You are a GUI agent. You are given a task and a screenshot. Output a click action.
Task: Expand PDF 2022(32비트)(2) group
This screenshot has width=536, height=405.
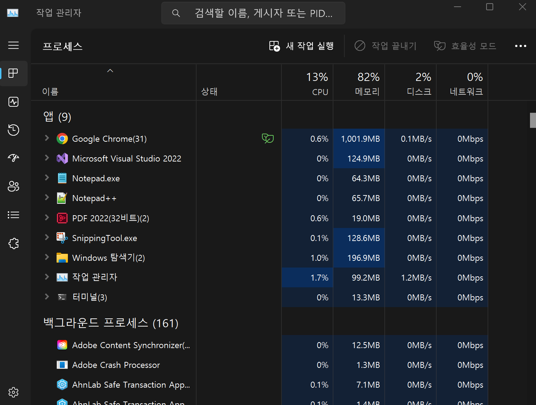47,218
